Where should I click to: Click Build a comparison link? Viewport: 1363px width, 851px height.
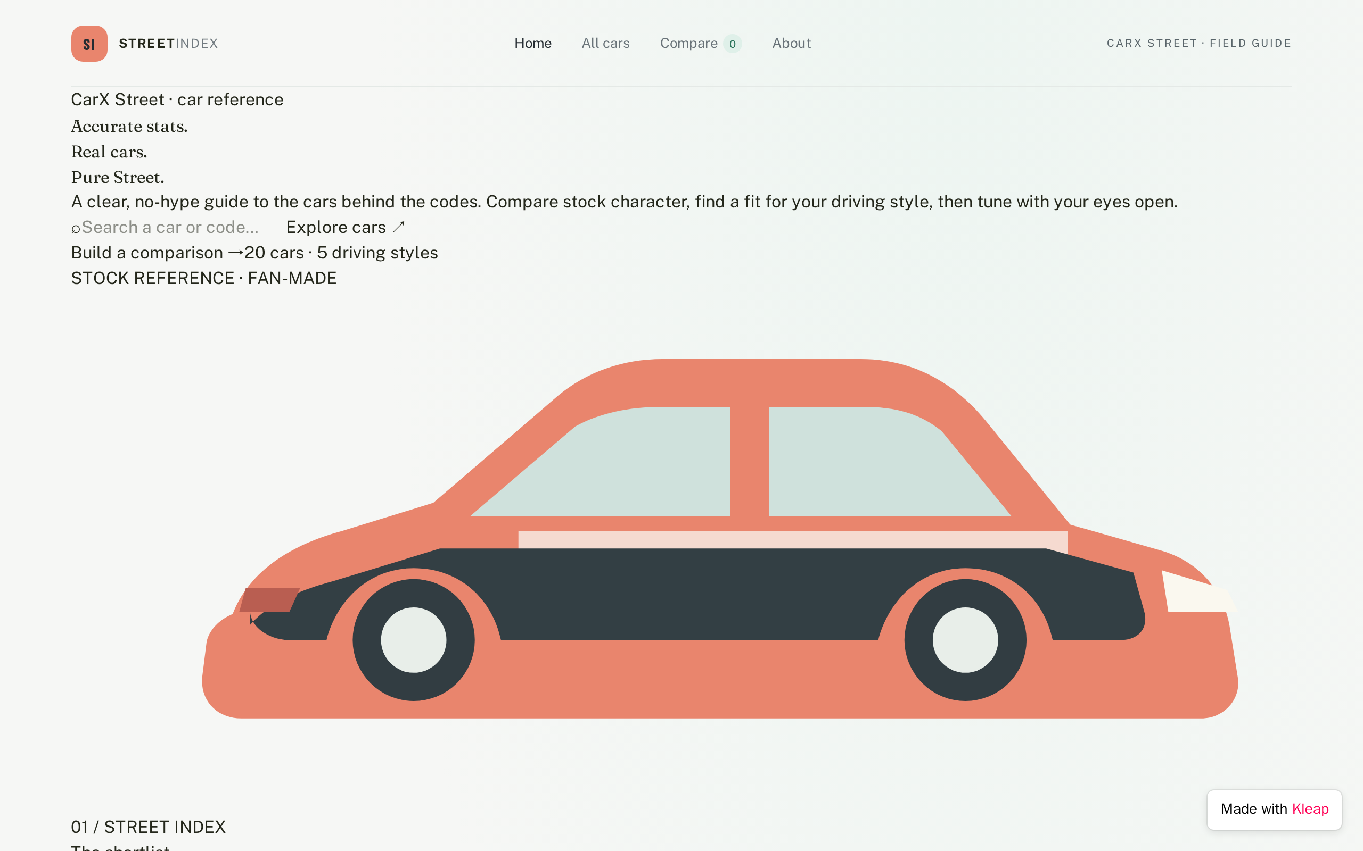click(x=157, y=253)
